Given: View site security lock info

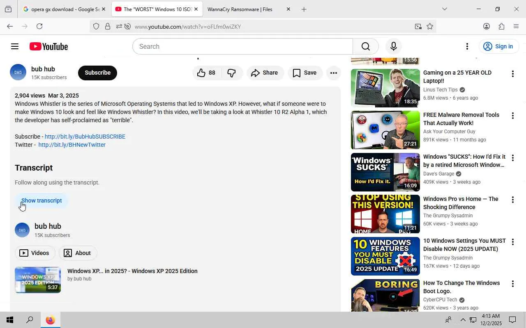Looking at the screenshot, I should point(108,27).
